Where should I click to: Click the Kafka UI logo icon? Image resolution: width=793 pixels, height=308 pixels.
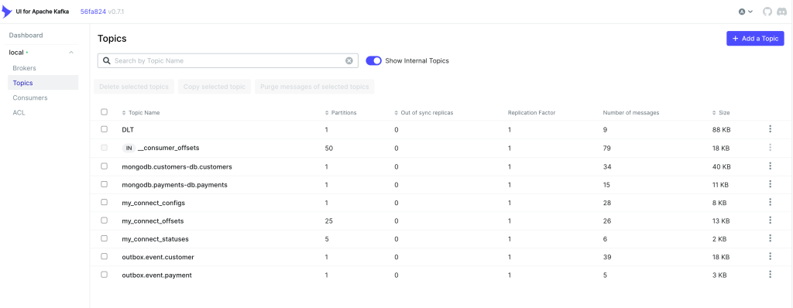[x=6, y=11]
